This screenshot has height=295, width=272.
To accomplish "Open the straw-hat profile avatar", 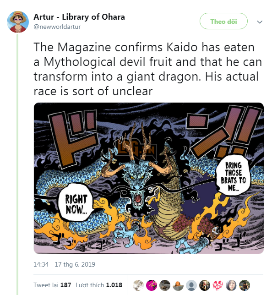I will [x=18, y=22].
